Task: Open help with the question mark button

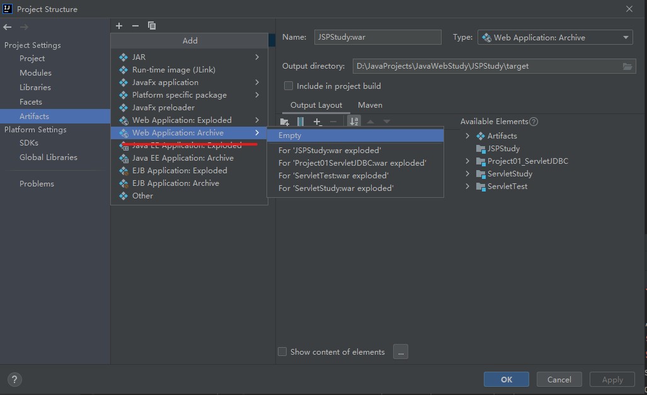Action: coord(14,379)
